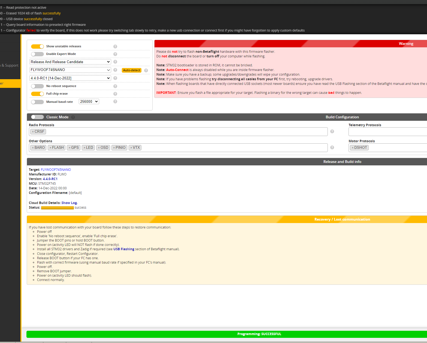Click help icon beside firmware version dropdown

pos(115,78)
